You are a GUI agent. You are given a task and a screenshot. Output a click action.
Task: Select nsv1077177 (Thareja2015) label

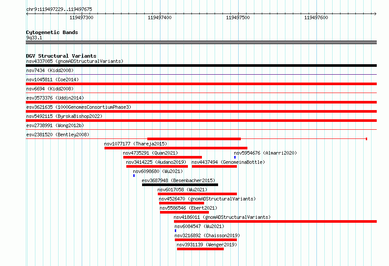click(135, 144)
